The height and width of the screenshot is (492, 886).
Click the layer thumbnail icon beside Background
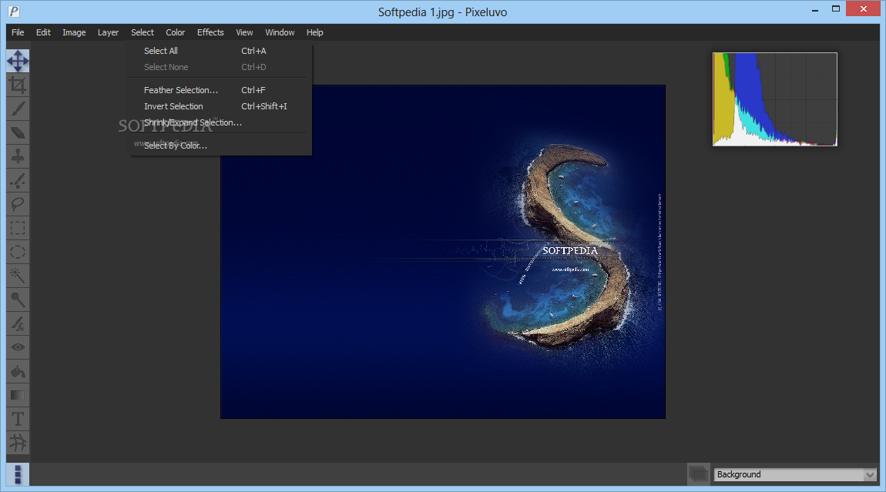pyautogui.click(x=699, y=474)
